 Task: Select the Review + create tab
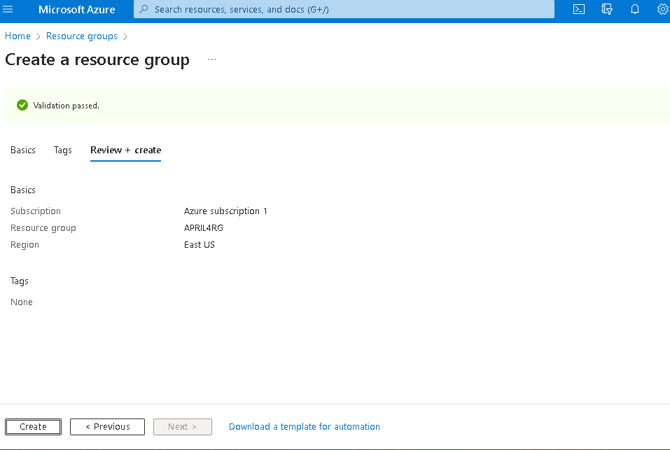pos(125,150)
